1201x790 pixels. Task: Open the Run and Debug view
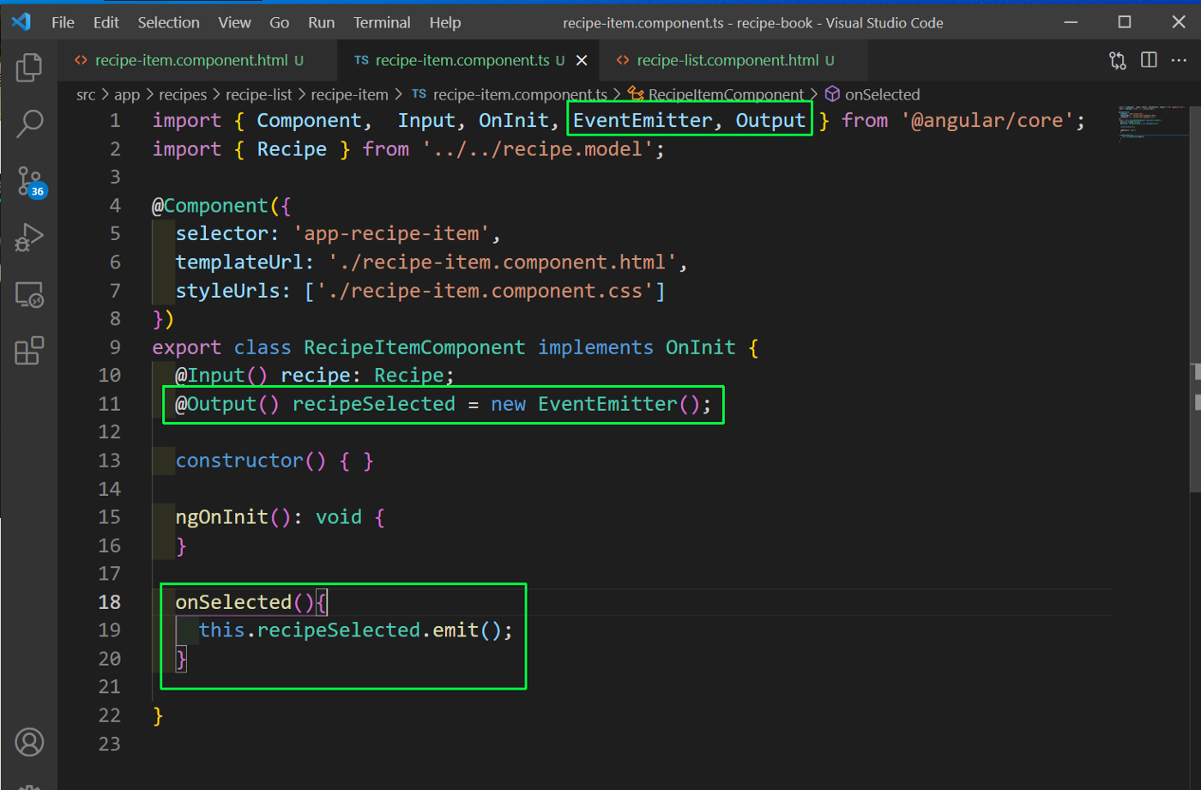[29, 238]
